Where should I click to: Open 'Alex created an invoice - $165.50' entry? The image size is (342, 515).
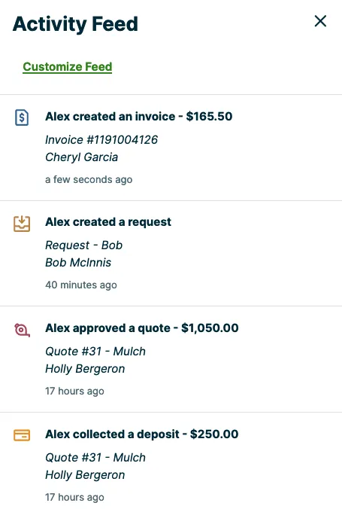pos(139,116)
